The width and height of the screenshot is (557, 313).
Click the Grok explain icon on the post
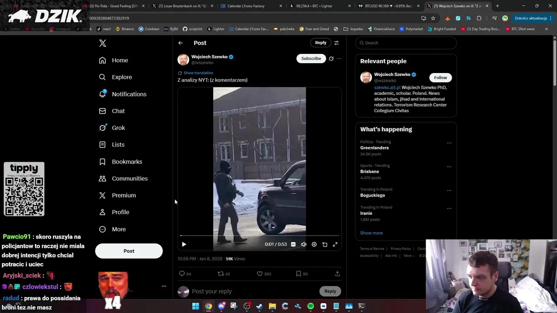click(331, 59)
